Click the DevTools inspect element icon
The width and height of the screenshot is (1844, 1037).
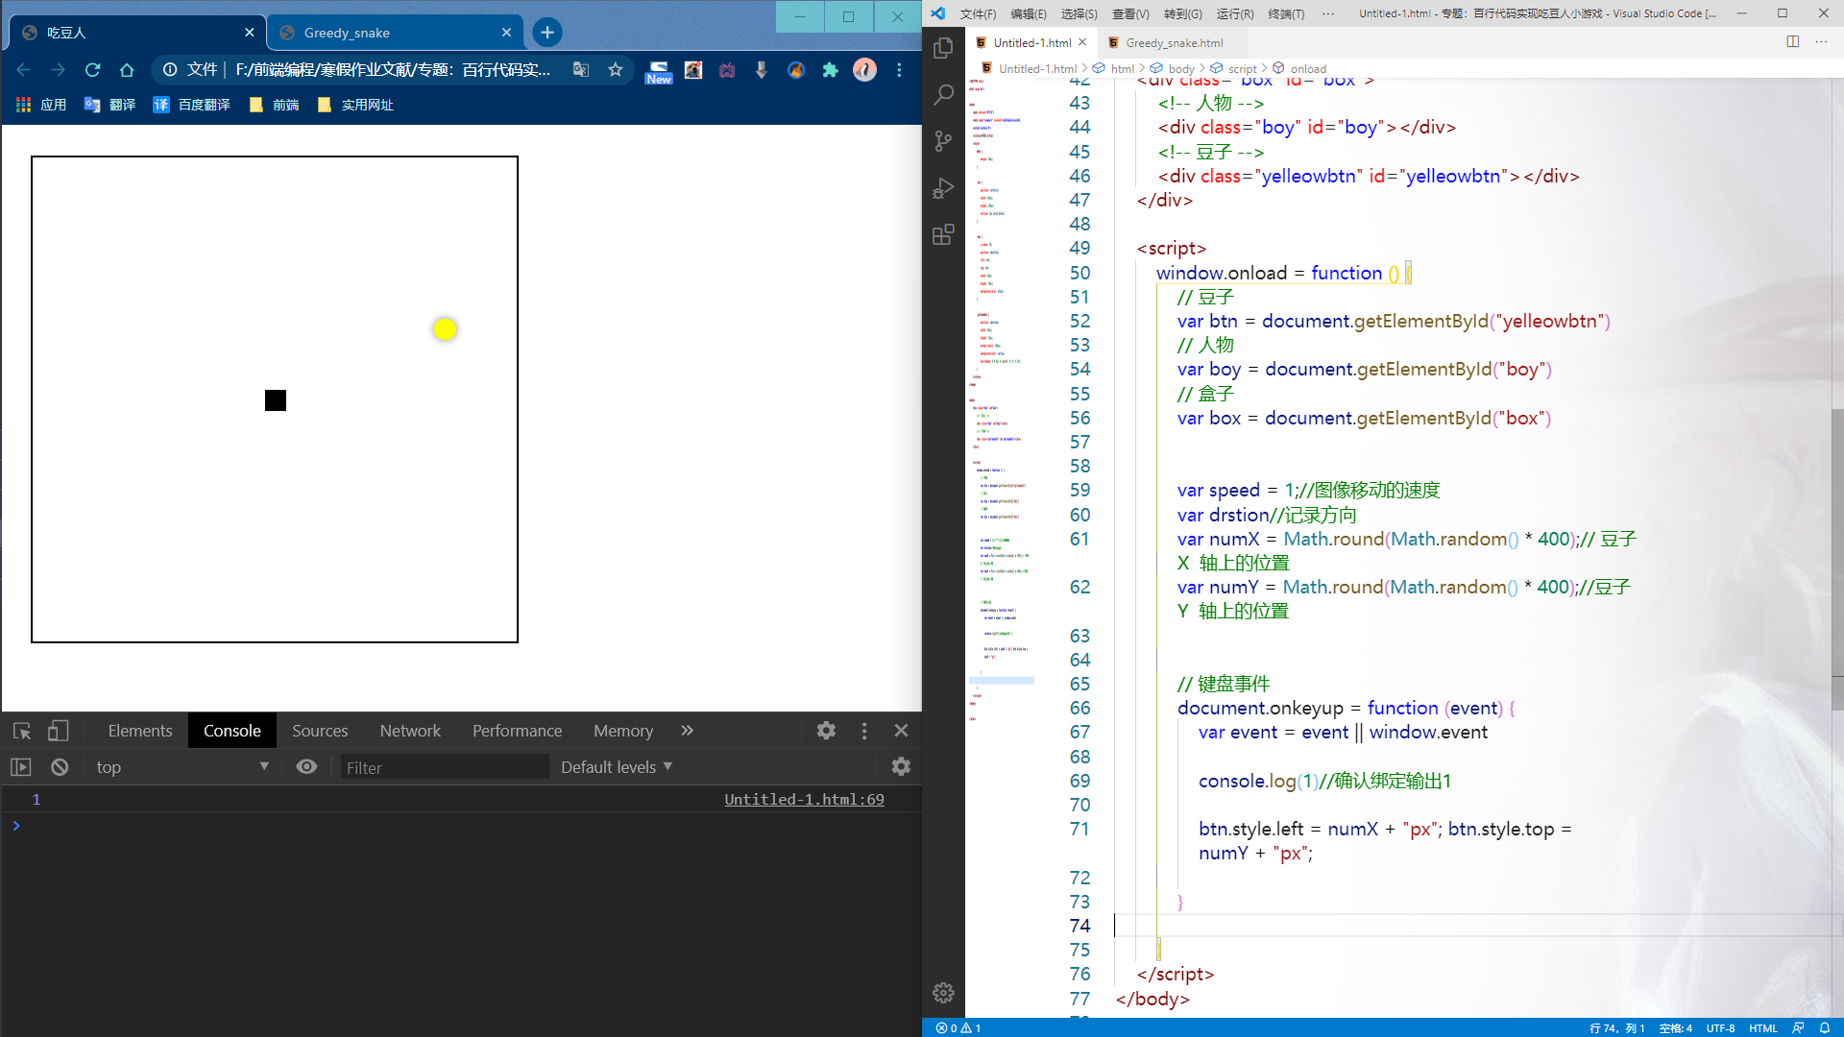tap(22, 731)
